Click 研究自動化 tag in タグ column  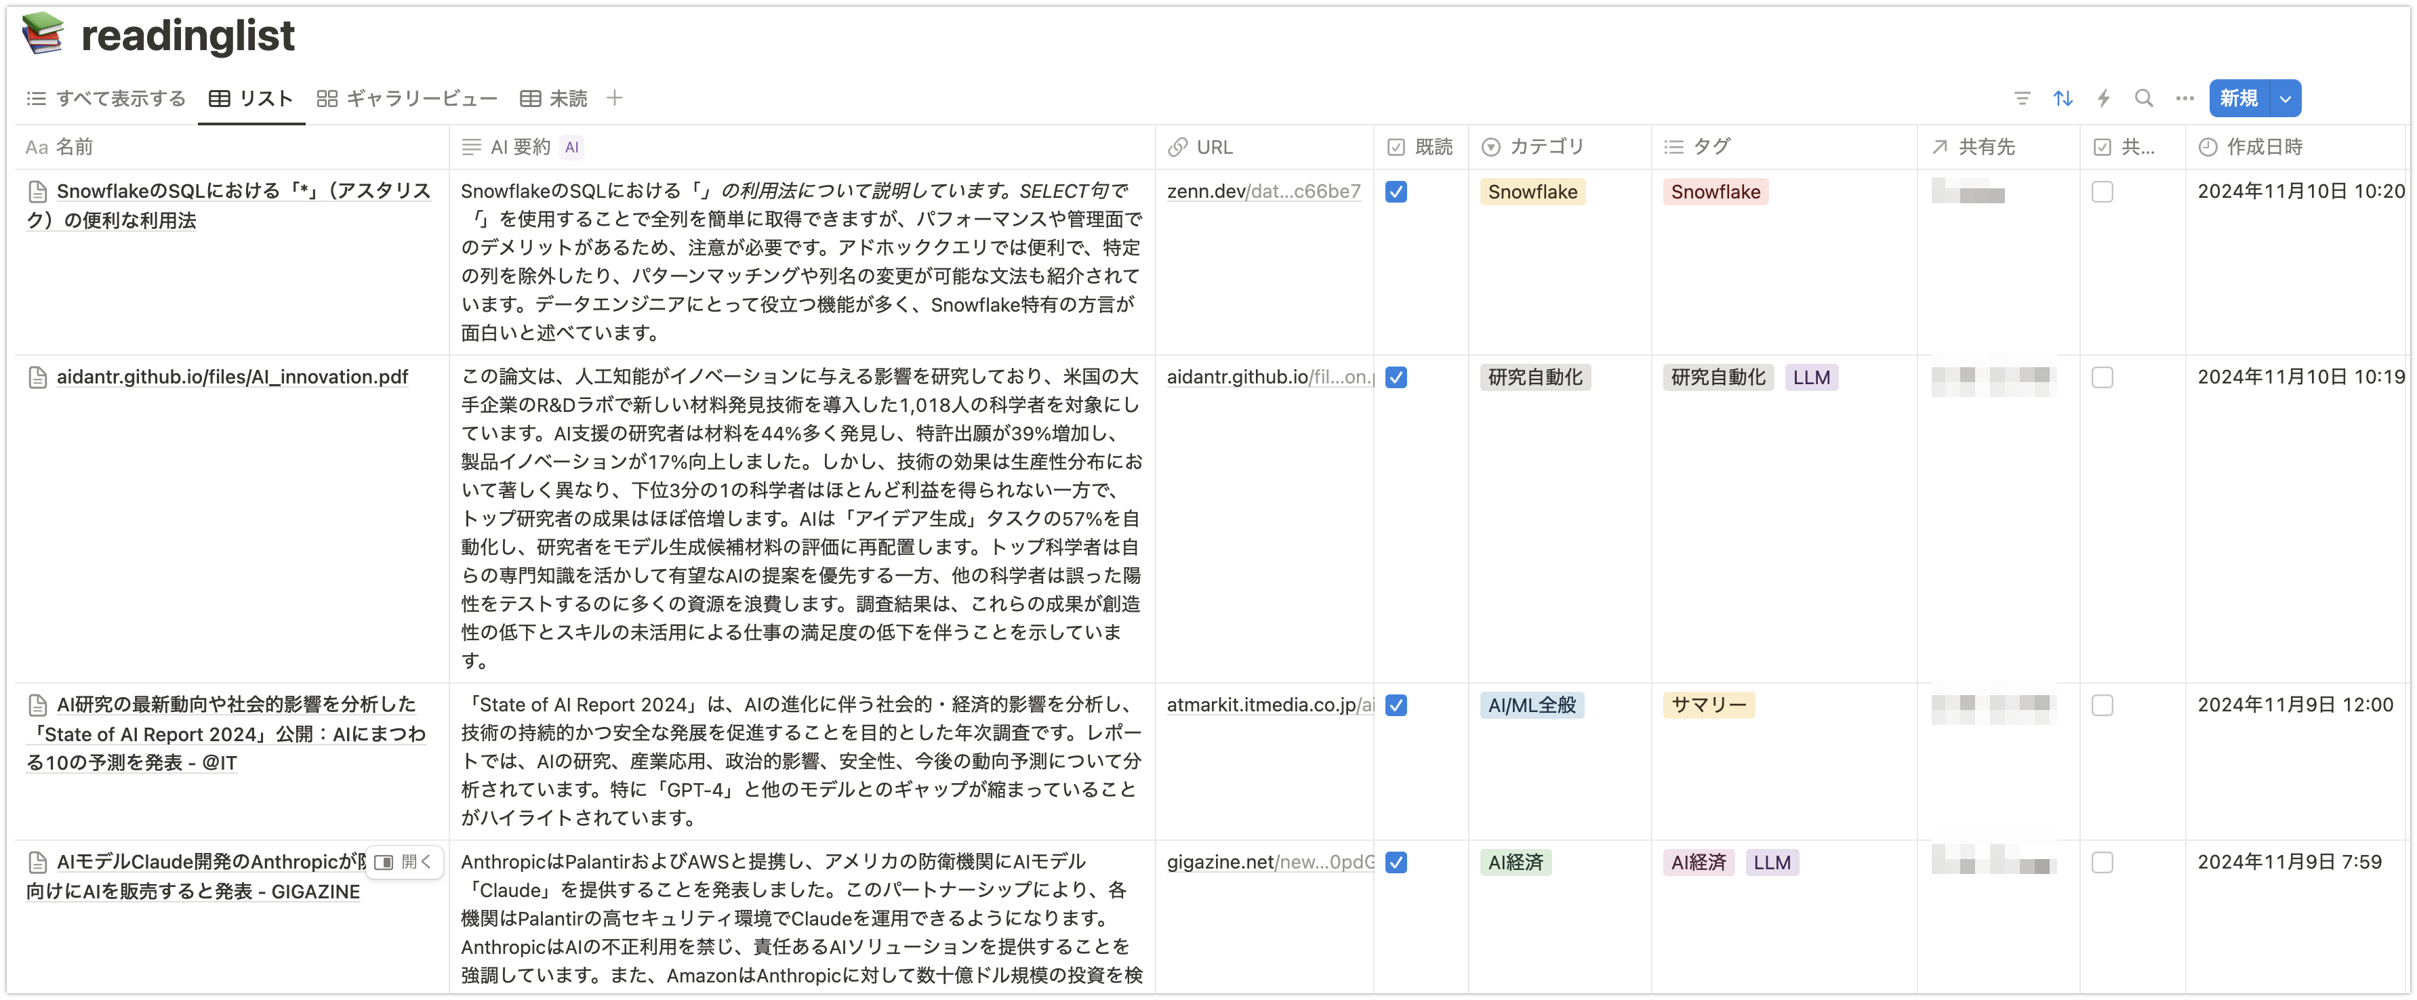pyautogui.click(x=1718, y=378)
